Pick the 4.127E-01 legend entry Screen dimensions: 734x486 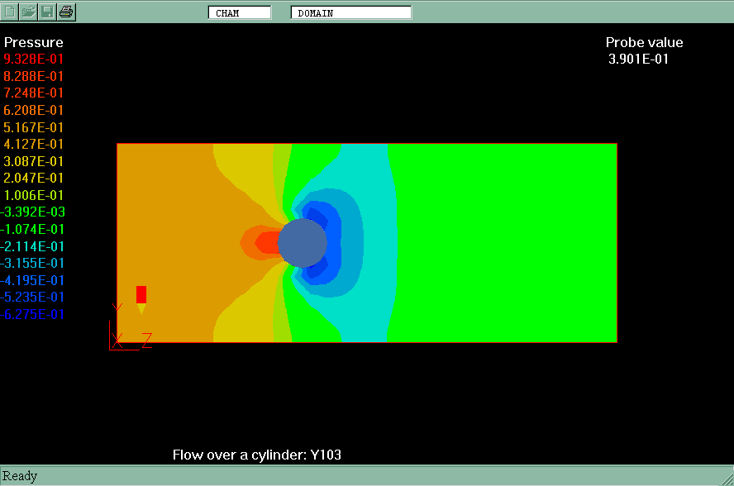[x=33, y=145]
